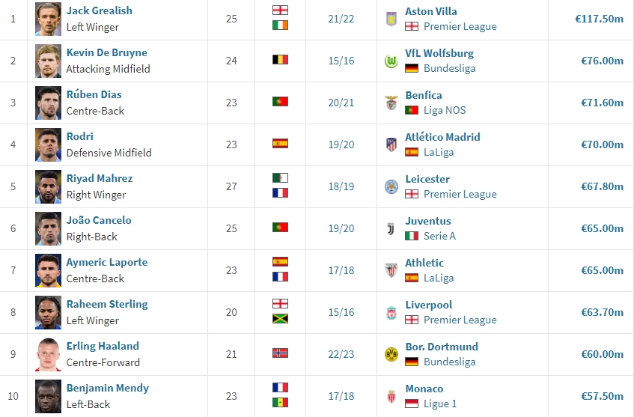The height and width of the screenshot is (417, 634).
Task: Click the Aston Villa club crest
Action: 391,19
